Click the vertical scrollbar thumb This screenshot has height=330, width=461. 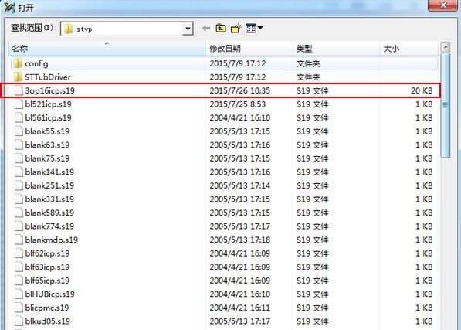tap(446, 105)
